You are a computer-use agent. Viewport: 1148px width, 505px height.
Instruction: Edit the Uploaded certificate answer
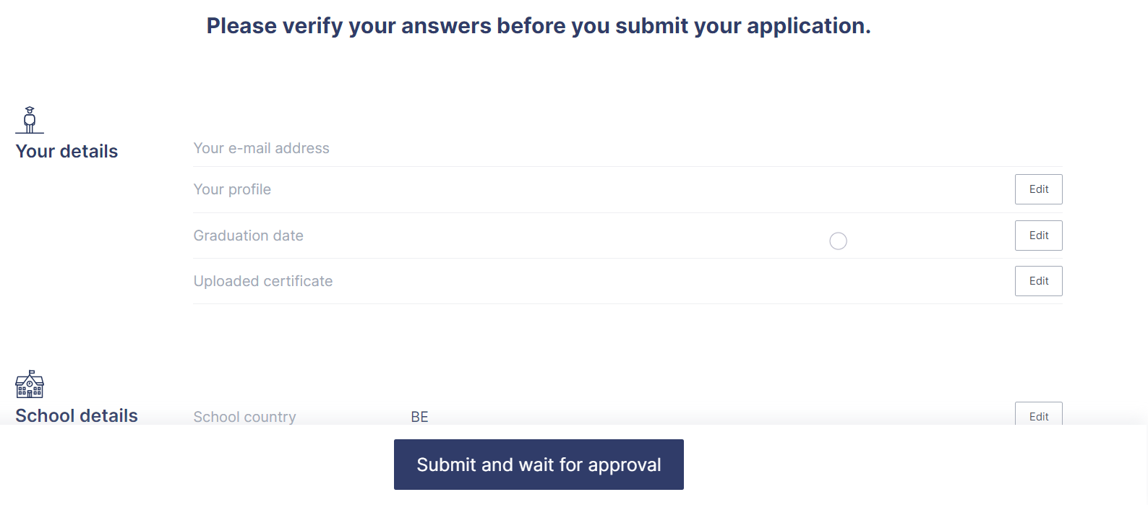1038,281
